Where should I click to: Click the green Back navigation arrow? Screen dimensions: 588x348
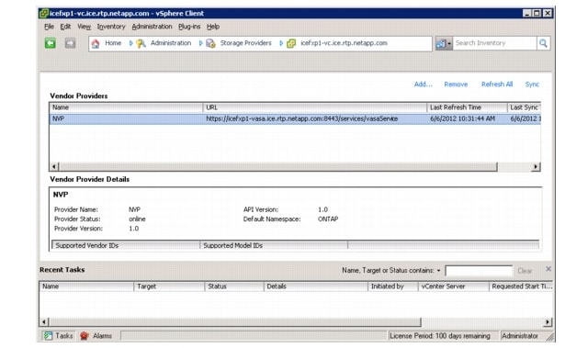(51, 43)
